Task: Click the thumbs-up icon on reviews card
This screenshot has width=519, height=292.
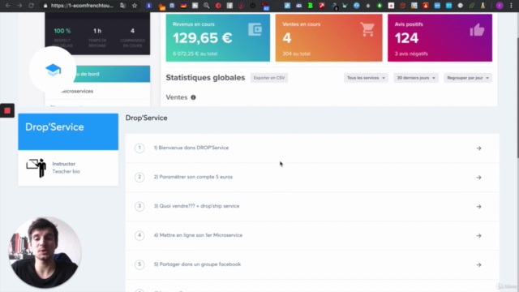Action: (x=477, y=30)
